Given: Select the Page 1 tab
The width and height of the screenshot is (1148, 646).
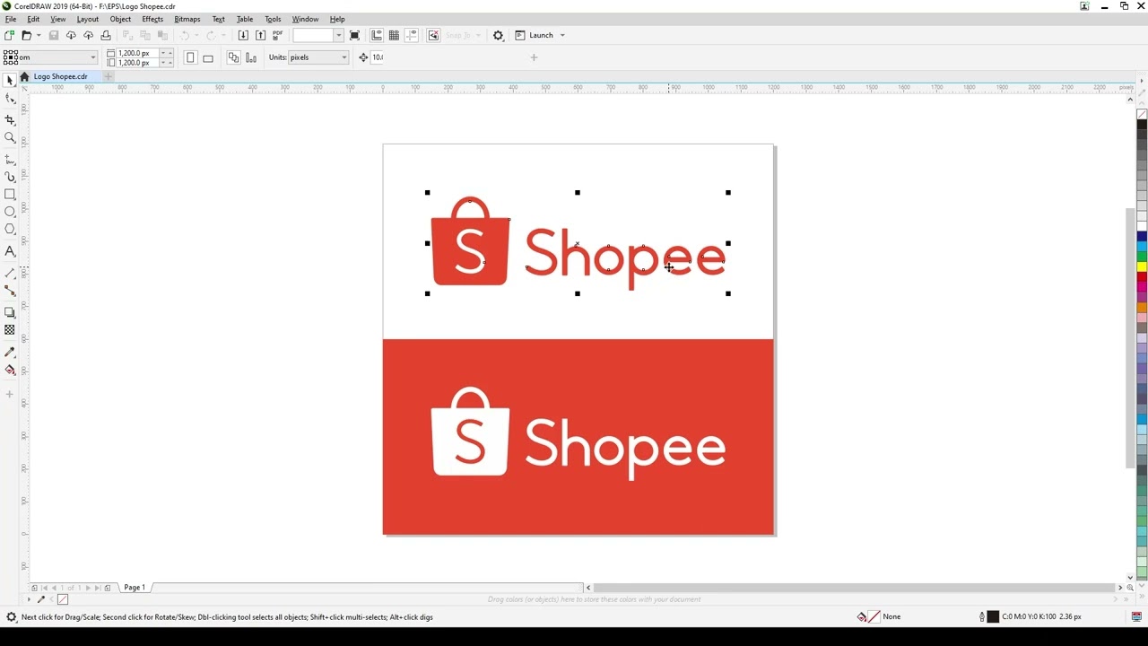Looking at the screenshot, I should click(135, 588).
